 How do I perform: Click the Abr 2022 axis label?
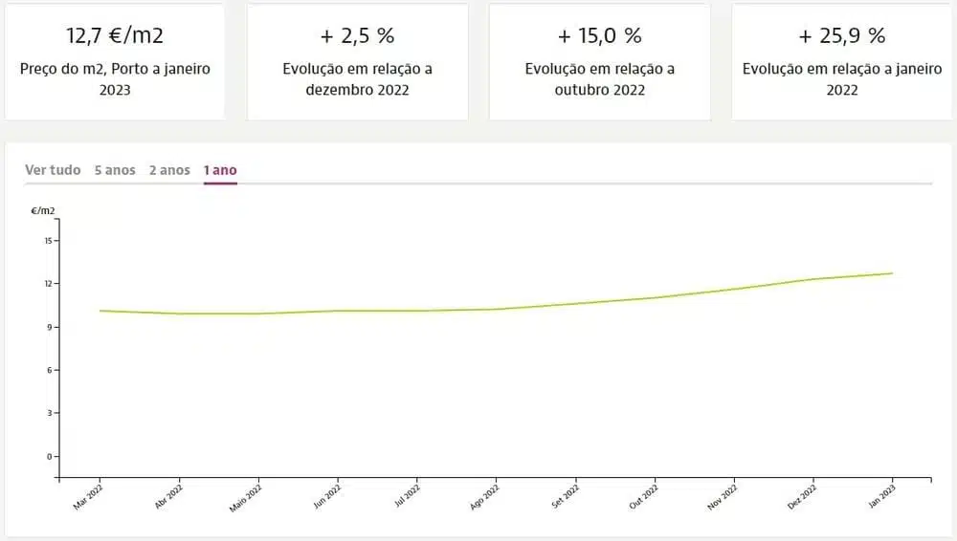coord(168,499)
